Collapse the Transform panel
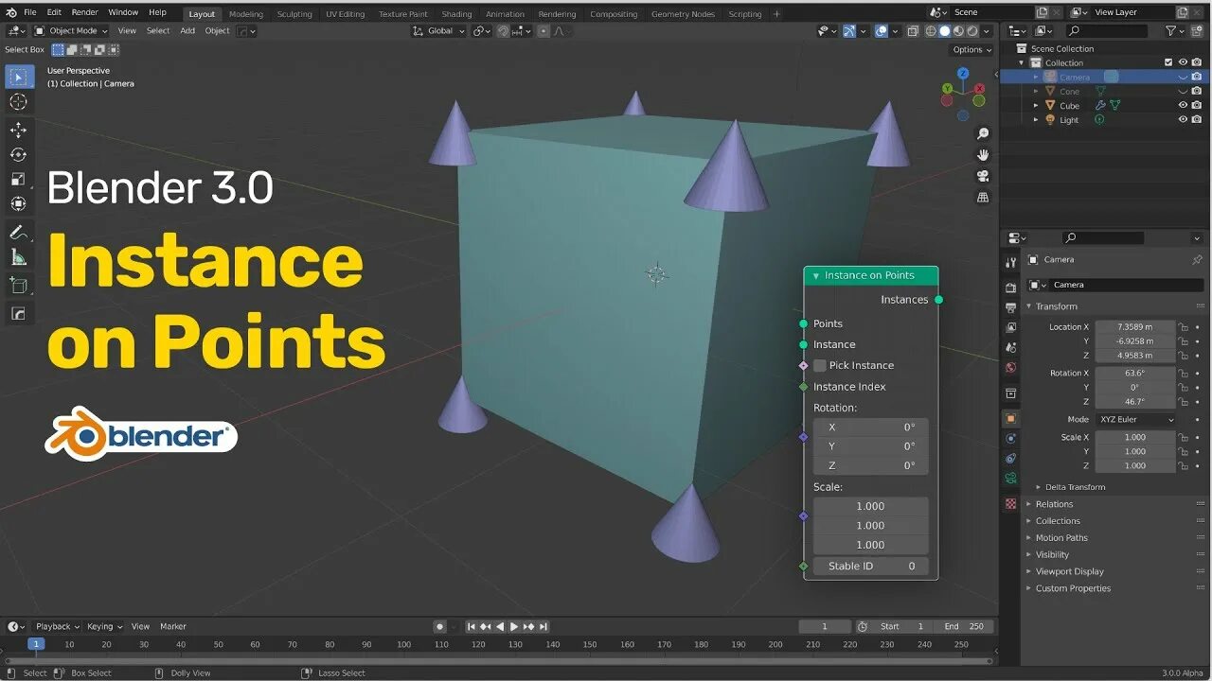 coord(1029,306)
